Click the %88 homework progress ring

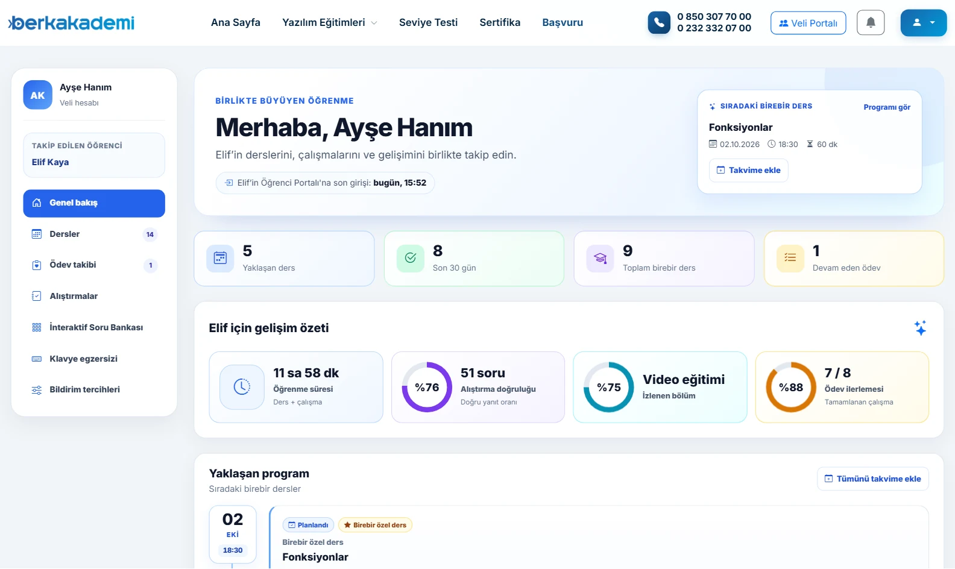point(791,387)
